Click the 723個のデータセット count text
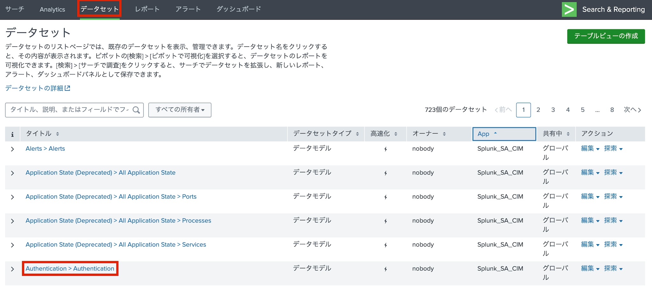Viewport: 652px width, 287px height. (x=456, y=110)
